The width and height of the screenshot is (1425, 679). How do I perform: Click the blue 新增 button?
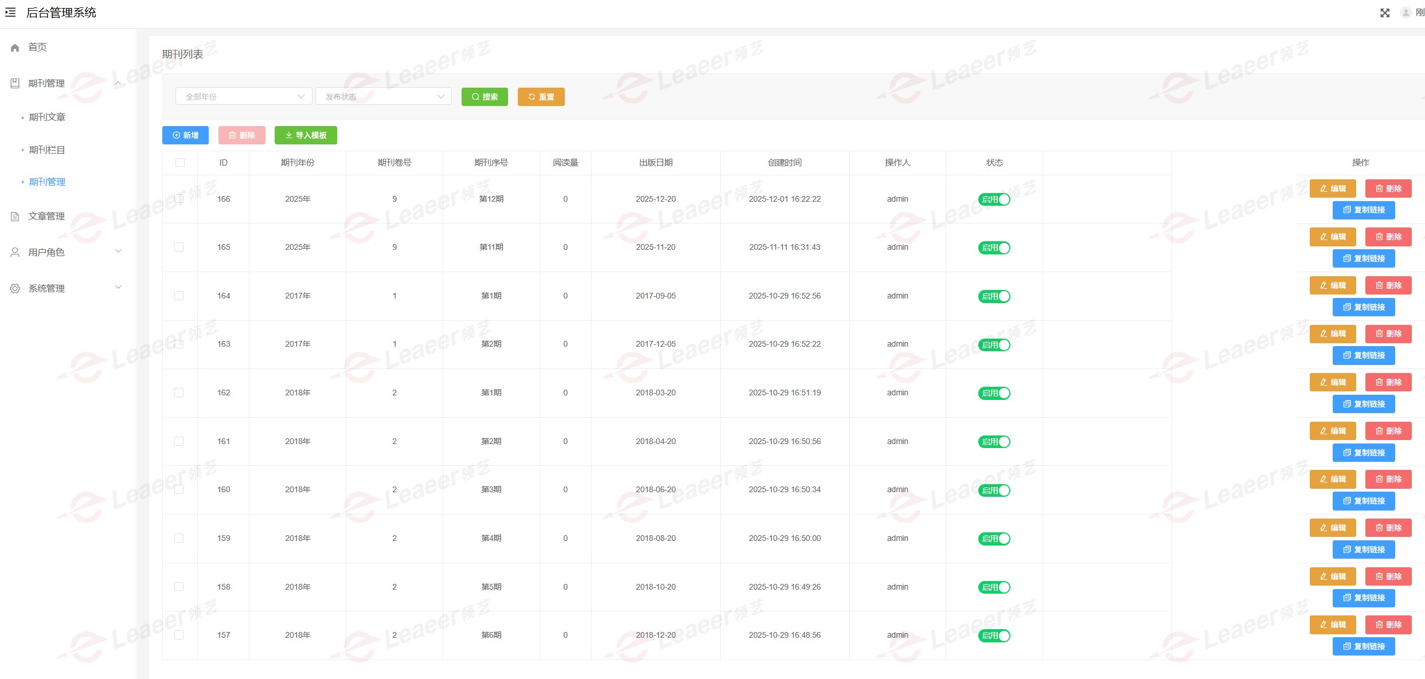185,135
